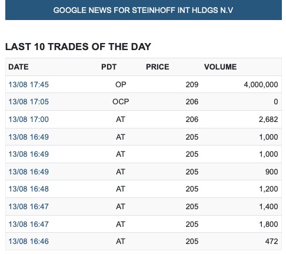The image size is (286, 254).
Task: Click the OP trade type cell
Action: (x=121, y=85)
